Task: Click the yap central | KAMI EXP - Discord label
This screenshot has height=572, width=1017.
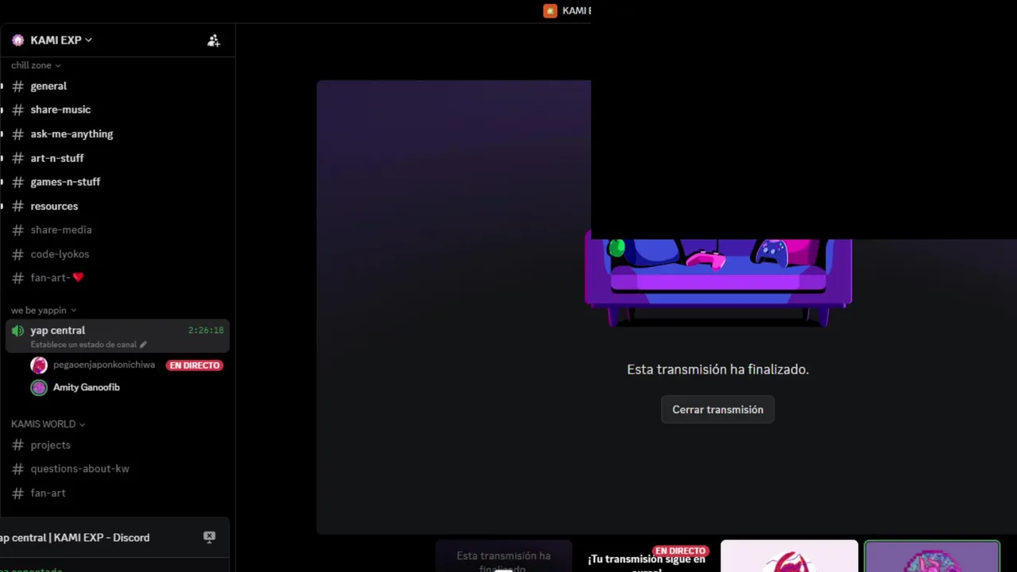Action: [75, 538]
